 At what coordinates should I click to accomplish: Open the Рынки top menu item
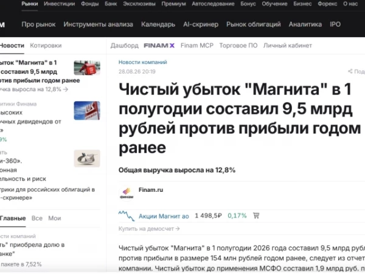[x=30, y=4]
